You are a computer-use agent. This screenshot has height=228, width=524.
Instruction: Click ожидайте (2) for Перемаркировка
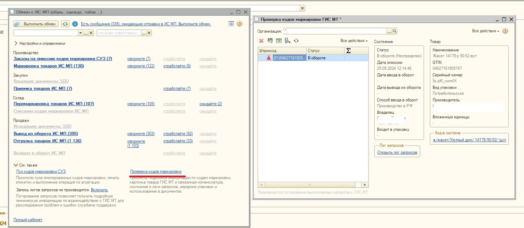pos(210,104)
